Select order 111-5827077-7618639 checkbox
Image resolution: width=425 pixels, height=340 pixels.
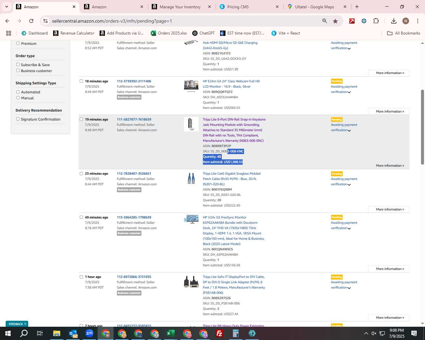coord(81,119)
